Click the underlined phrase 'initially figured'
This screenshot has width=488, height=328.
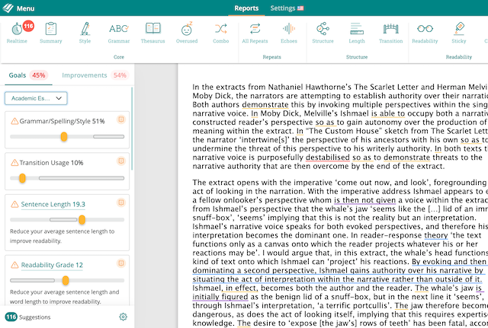[x=220, y=297]
